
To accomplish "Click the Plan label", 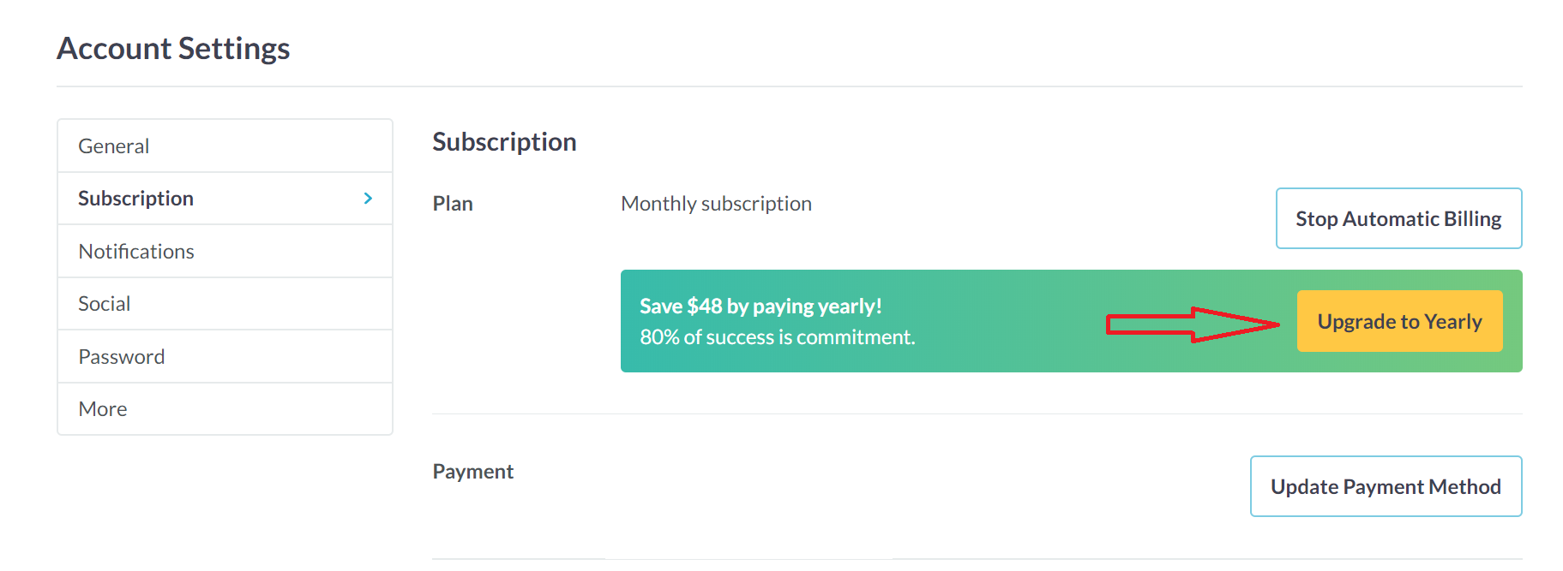I will 453,204.
